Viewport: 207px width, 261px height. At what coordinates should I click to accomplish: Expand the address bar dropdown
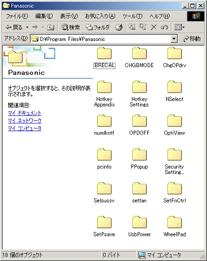(x=174, y=39)
